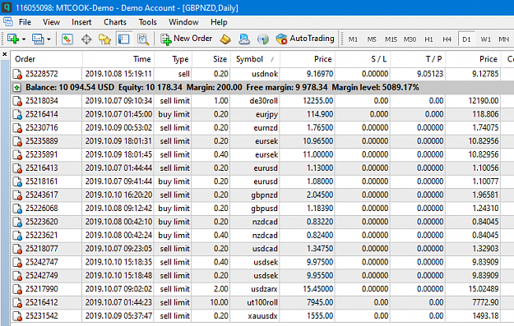Click the order icon for 25216413
514x326 pixels.
[x=17, y=168]
